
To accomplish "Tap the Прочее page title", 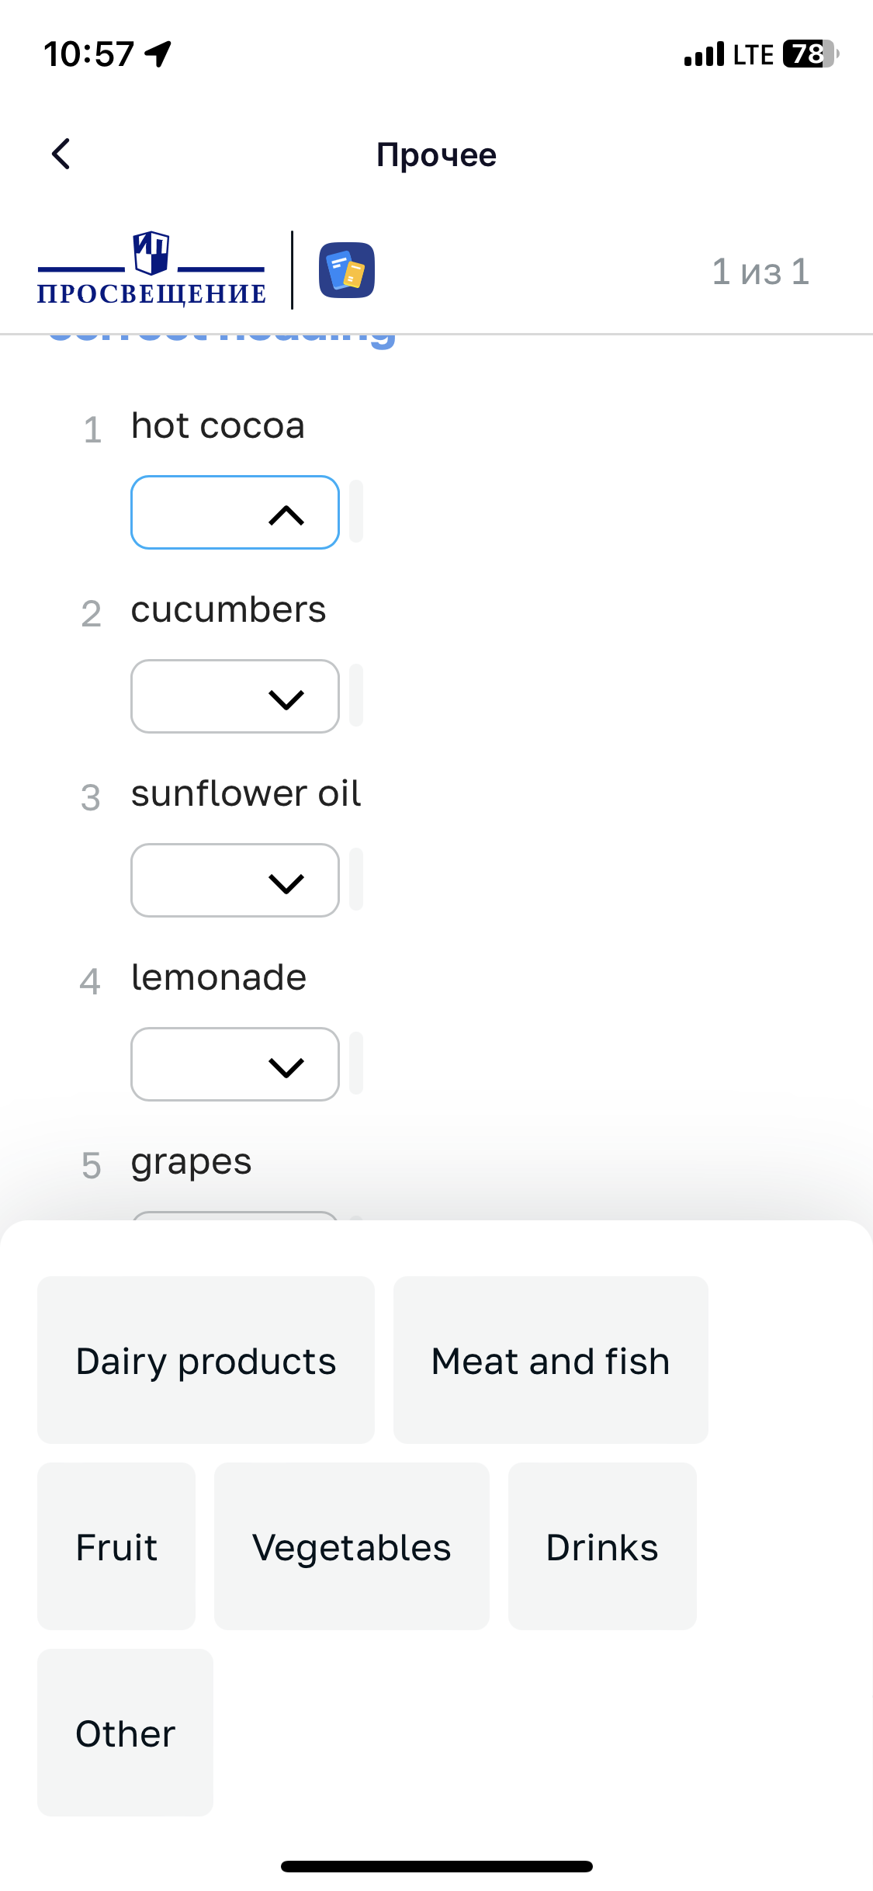I will pyautogui.click(x=436, y=154).
